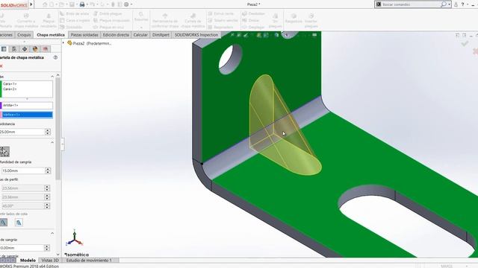Screen dimensions: 478x268
Task: Open the ConfigurationManager tab icon
Action: (x=14, y=49)
